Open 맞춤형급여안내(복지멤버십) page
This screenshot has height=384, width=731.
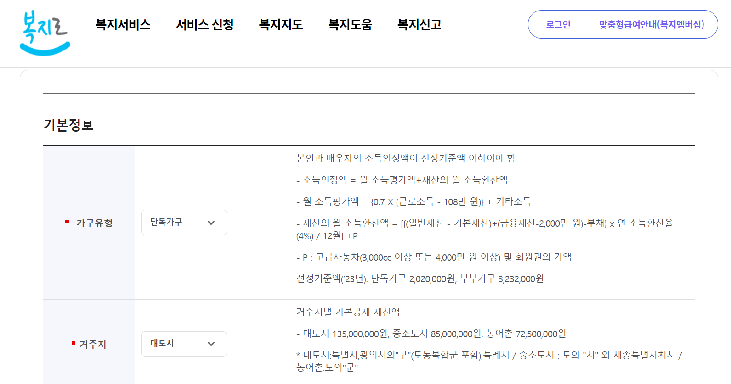651,24
